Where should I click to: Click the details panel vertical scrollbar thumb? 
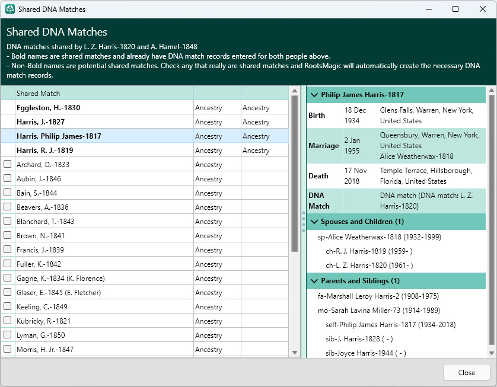click(492, 219)
